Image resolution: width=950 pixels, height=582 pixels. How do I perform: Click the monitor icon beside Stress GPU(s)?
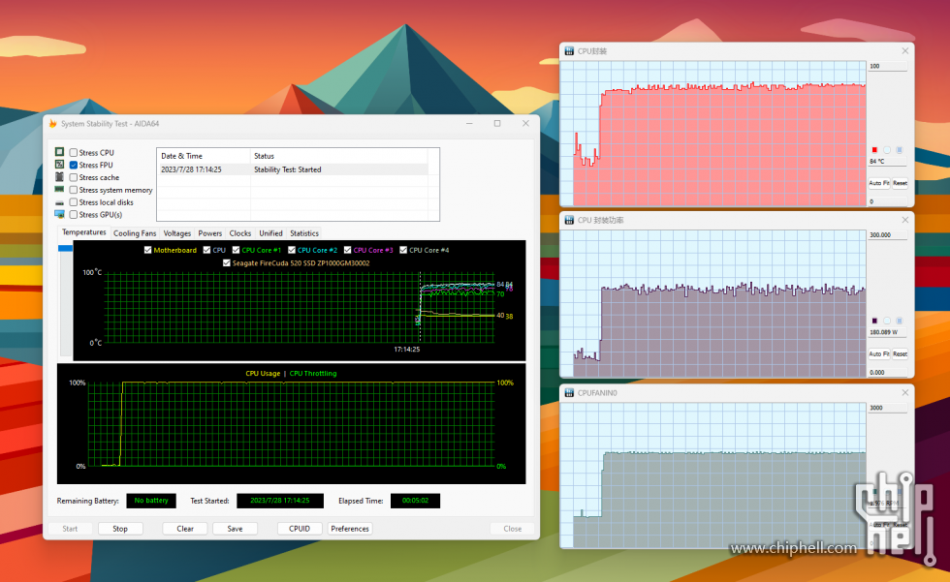click(x=59, y=214)
